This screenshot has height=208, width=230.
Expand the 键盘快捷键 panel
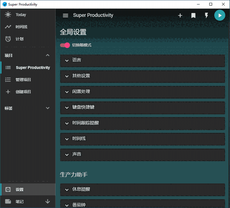(x=143, y=108)
